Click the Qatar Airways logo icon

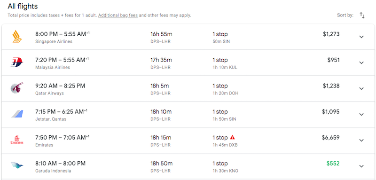coord(17,88)
